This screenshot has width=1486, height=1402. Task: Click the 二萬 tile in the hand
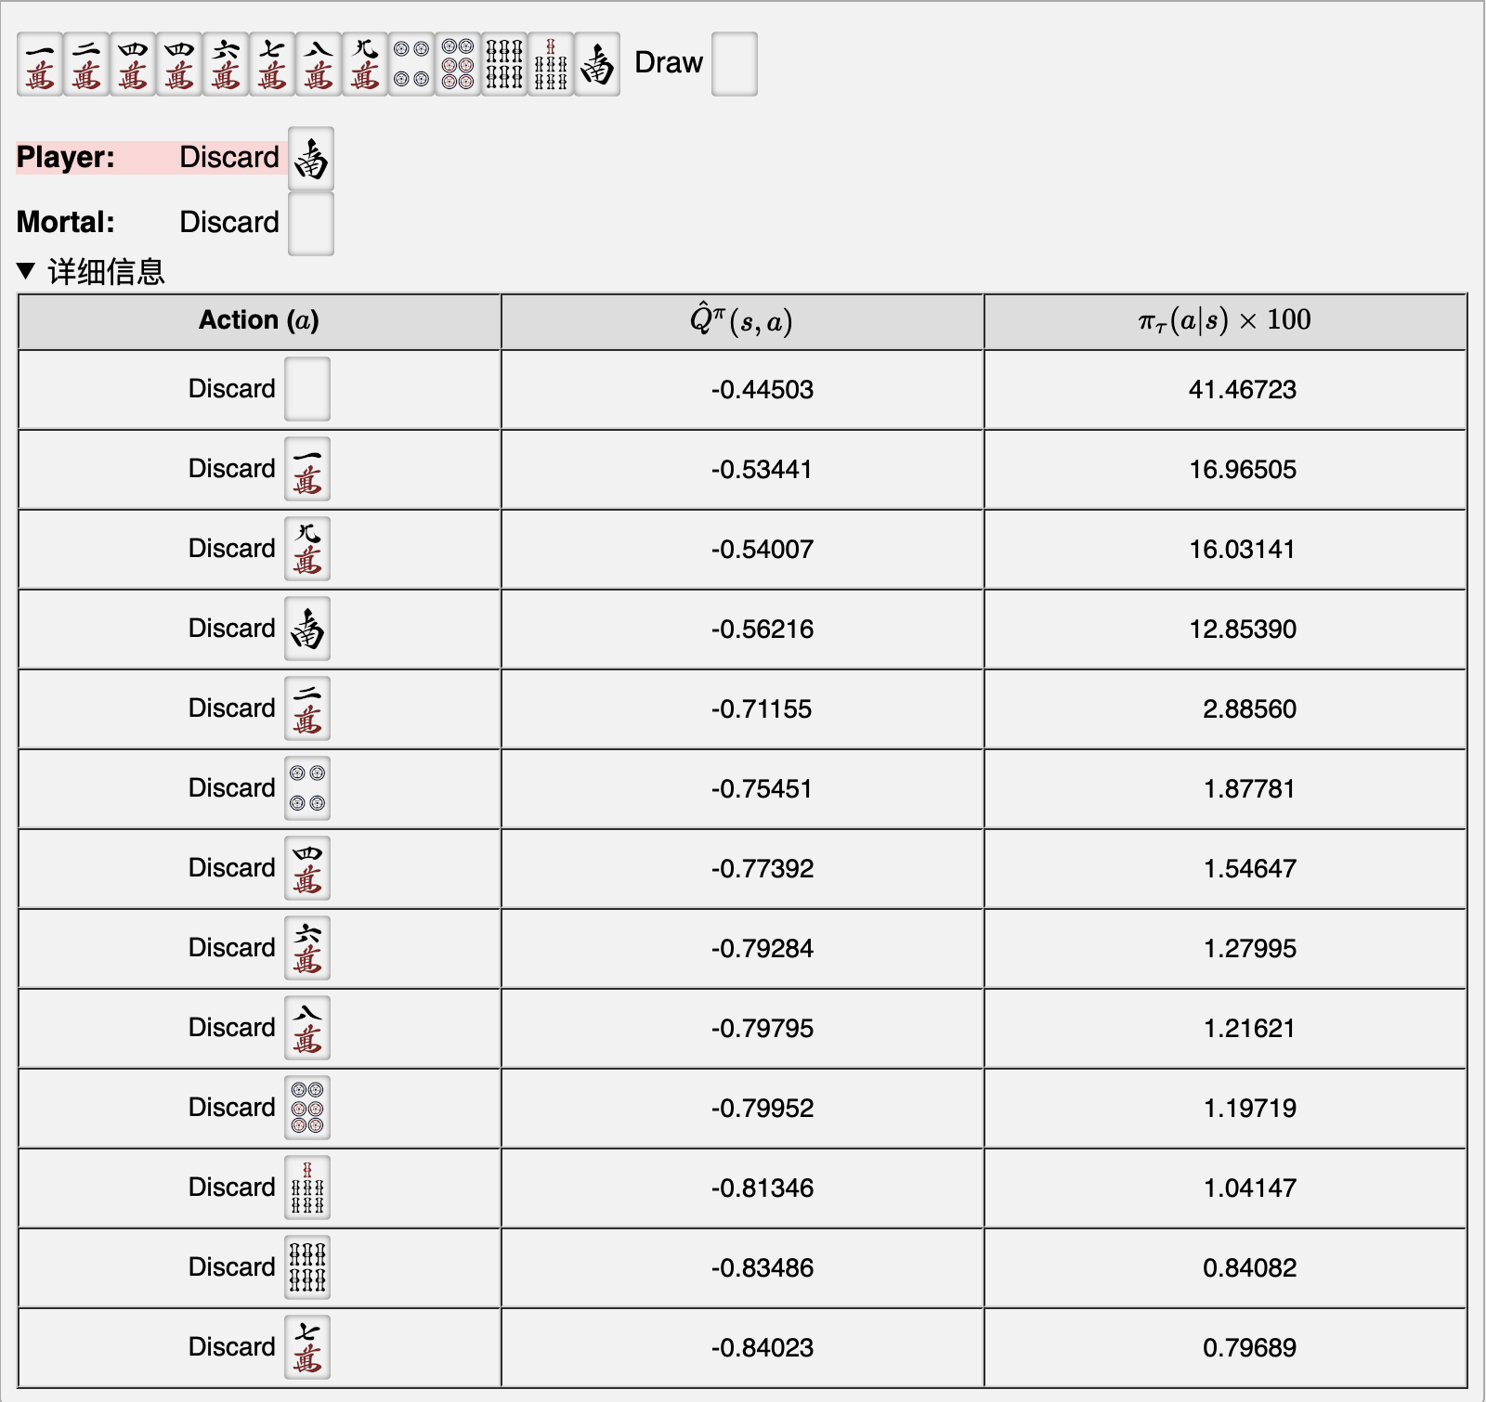coord(86,64)
